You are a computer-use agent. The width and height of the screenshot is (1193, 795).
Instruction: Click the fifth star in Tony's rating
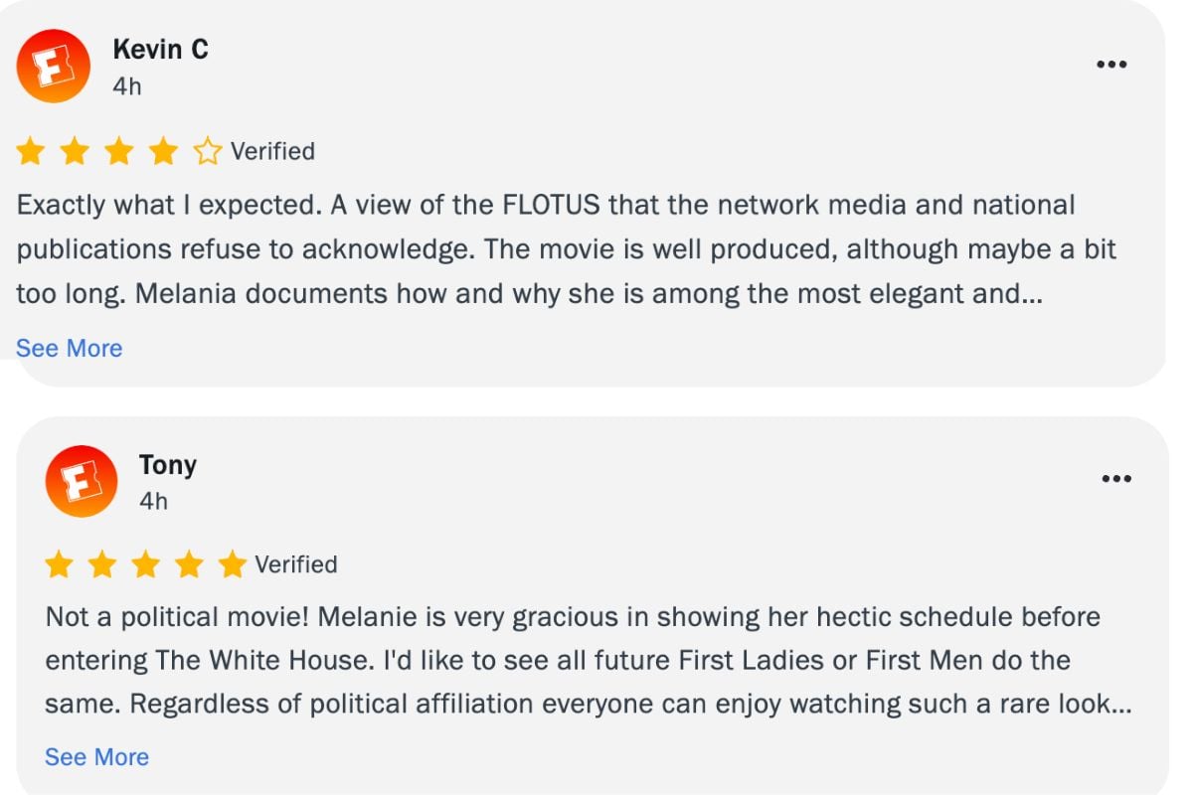click(x=232, y=565)
